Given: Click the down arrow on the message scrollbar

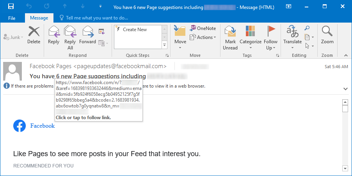Looking at the screenshot, I should tap(345, 168).
